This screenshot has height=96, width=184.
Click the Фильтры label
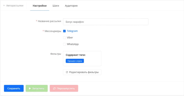(x=56, y=54)
